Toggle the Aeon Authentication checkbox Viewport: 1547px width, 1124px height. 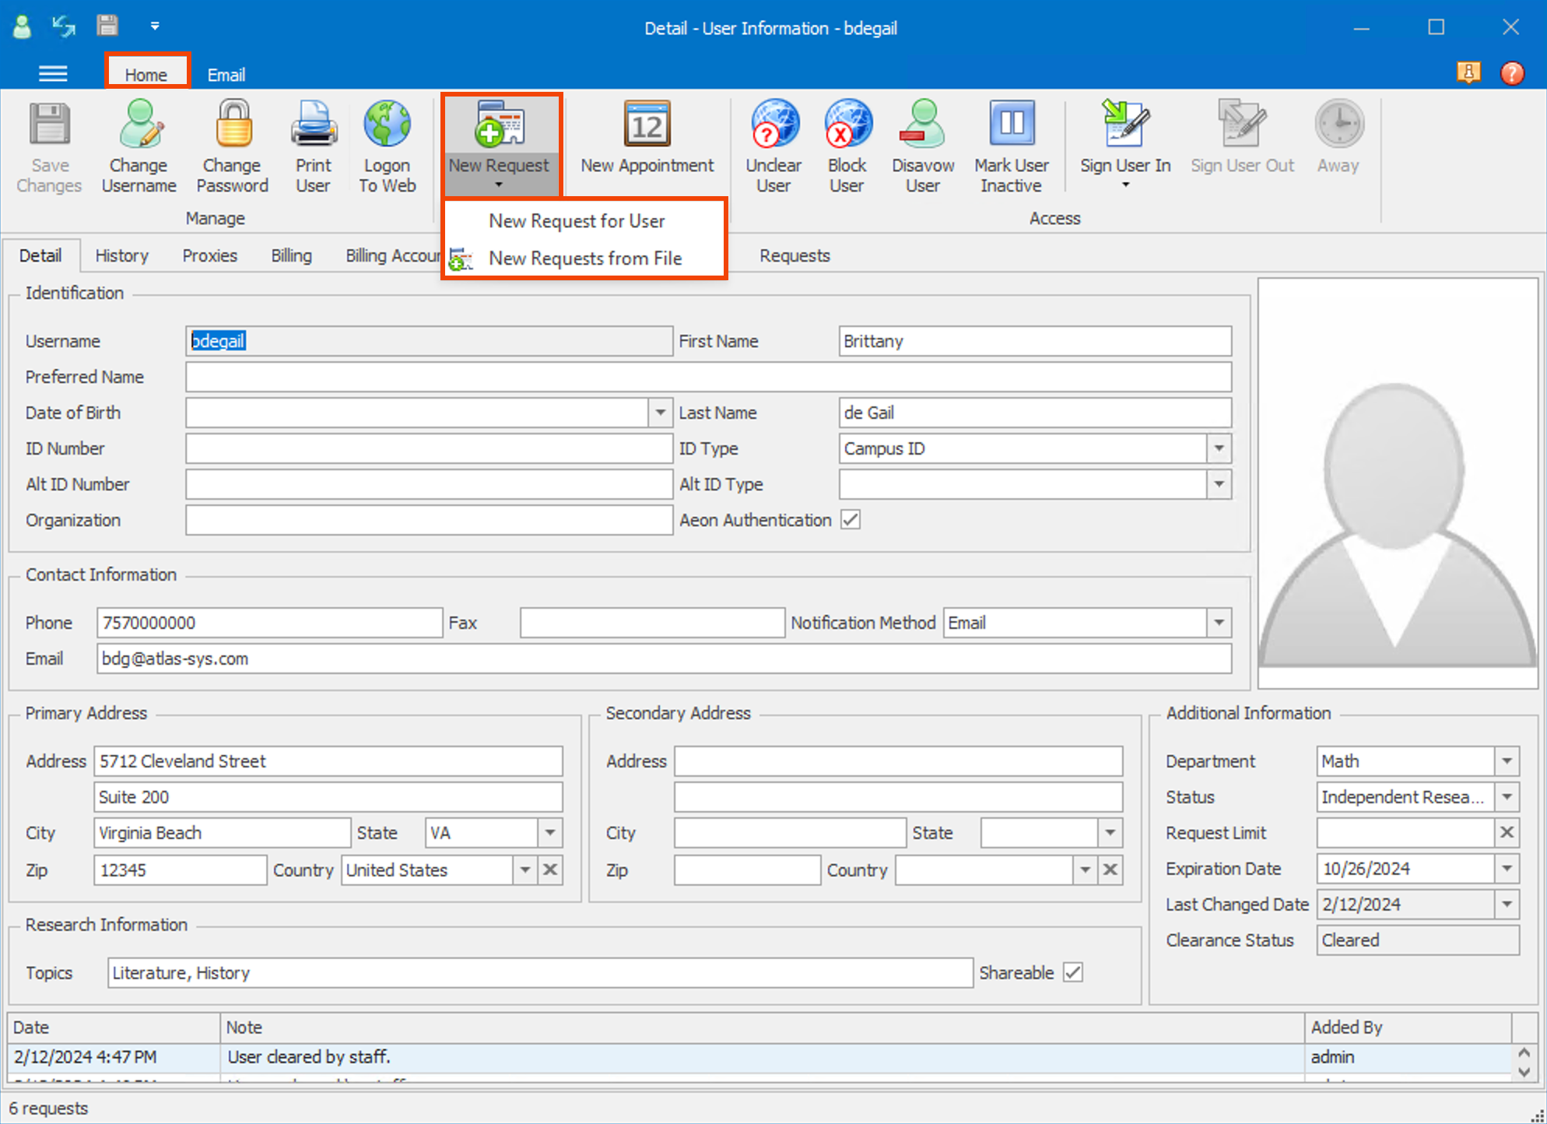(851, 520)
